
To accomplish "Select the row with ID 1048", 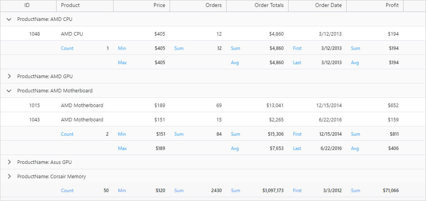I will point(34,34).
